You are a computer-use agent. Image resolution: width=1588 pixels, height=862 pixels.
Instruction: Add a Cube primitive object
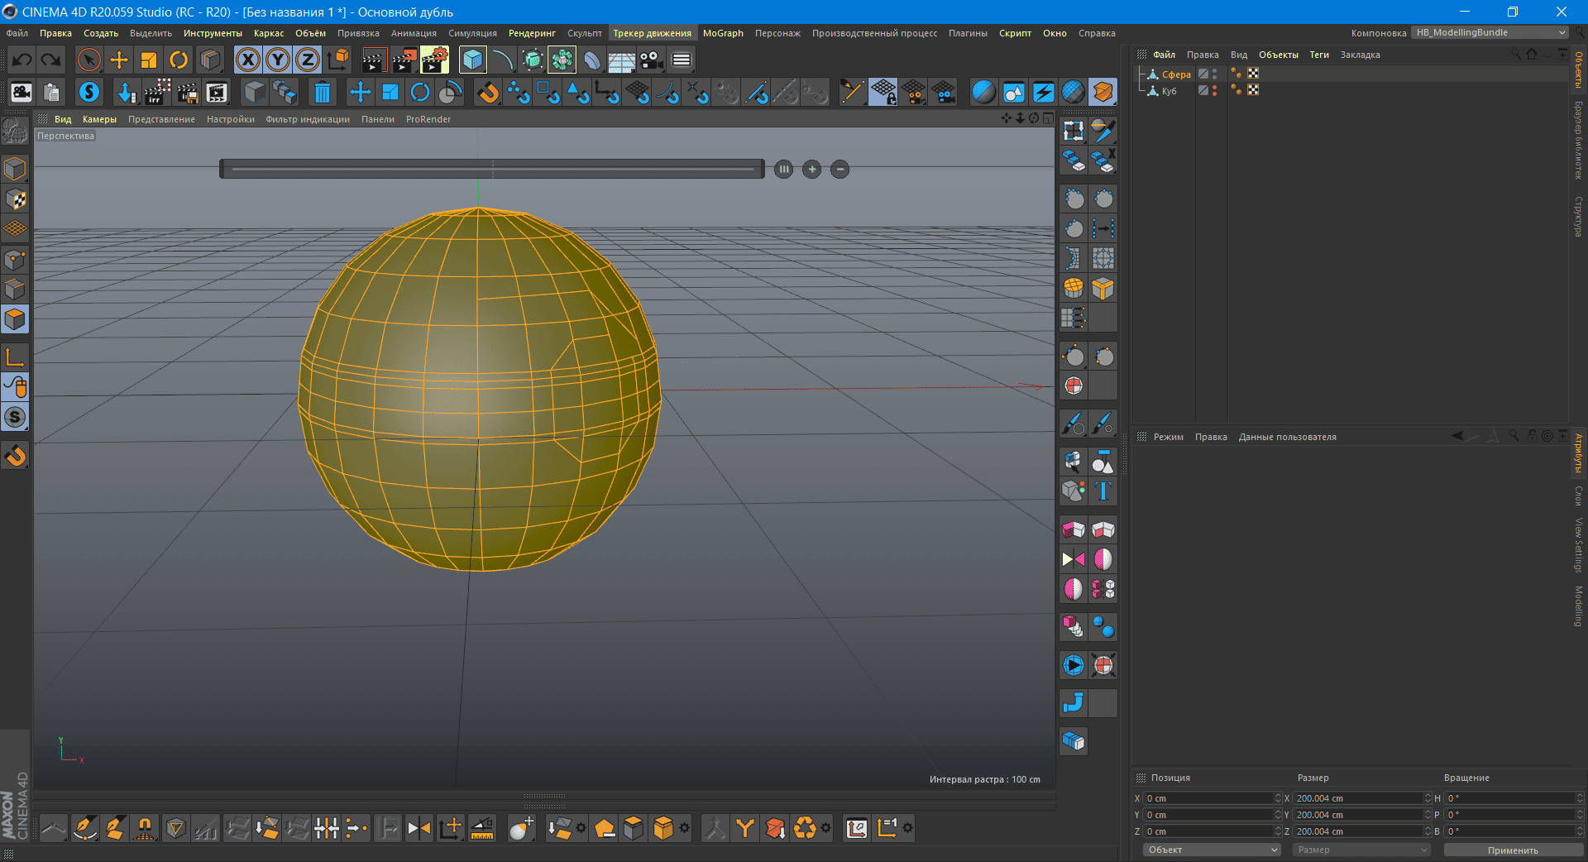(472, 60)
